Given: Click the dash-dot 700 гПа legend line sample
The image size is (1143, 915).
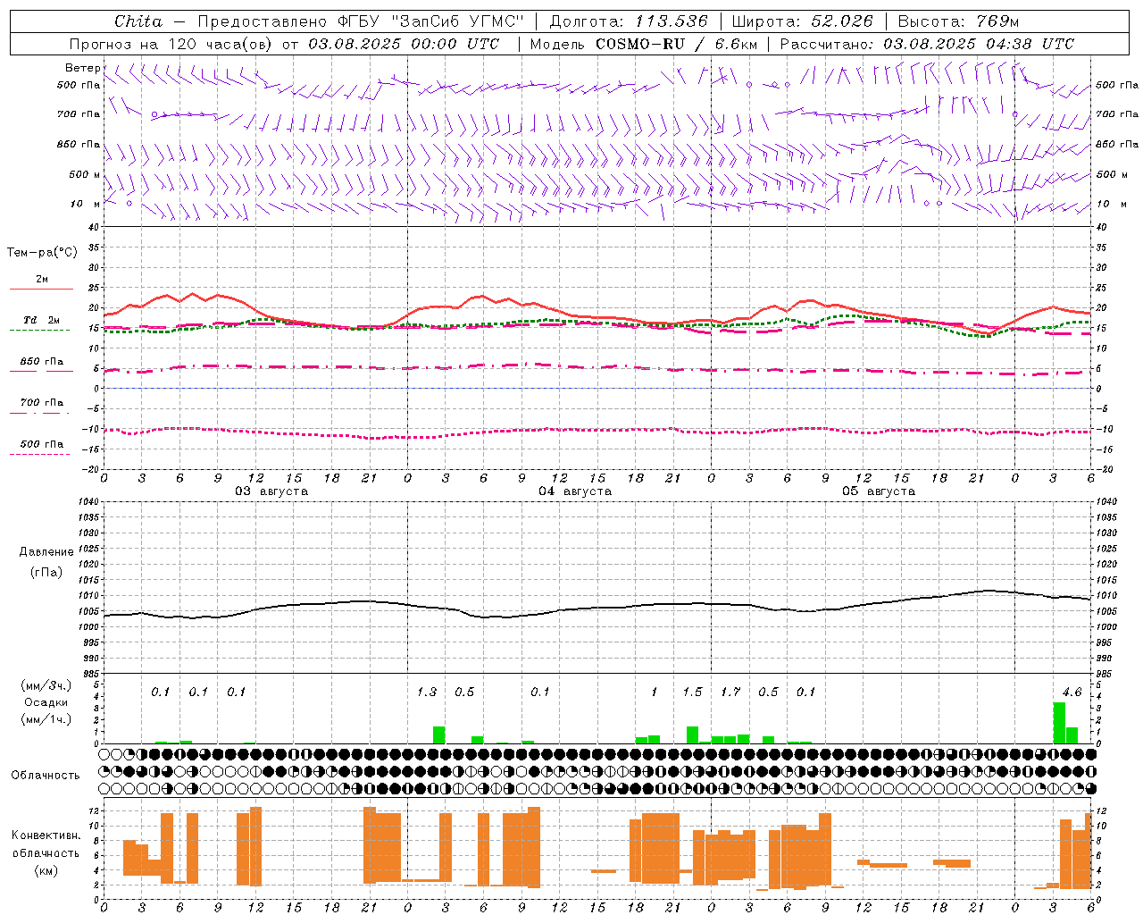Looking at the screenshot, I should (x=39, y=414).
